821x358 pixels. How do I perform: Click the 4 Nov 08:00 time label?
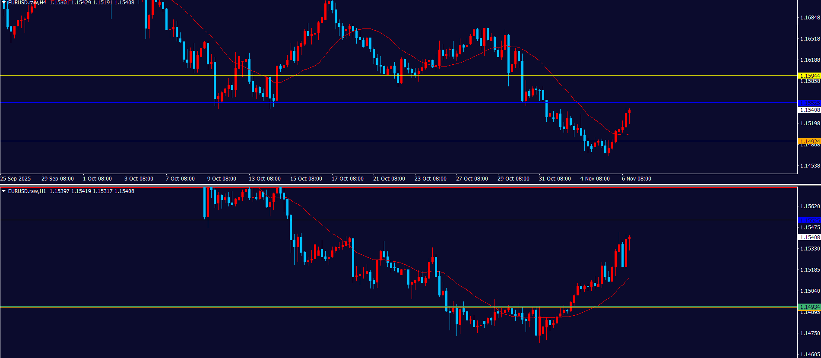coord(595,178)
